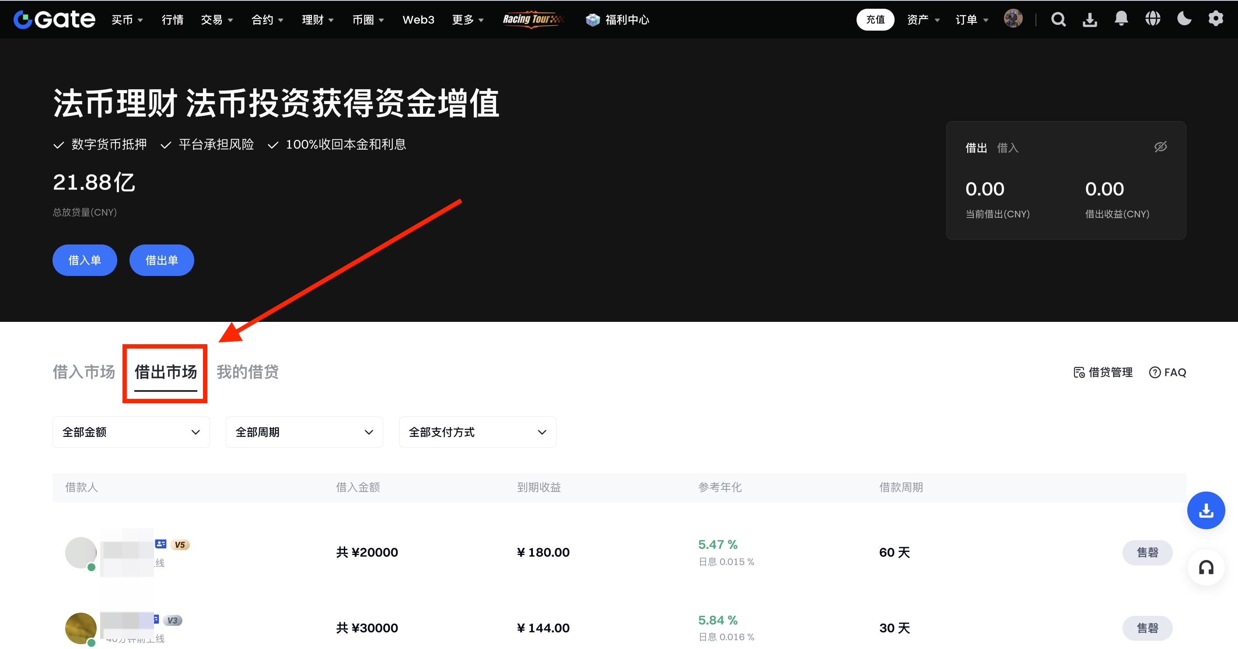Open customer support headset icon

[1205, 568]
